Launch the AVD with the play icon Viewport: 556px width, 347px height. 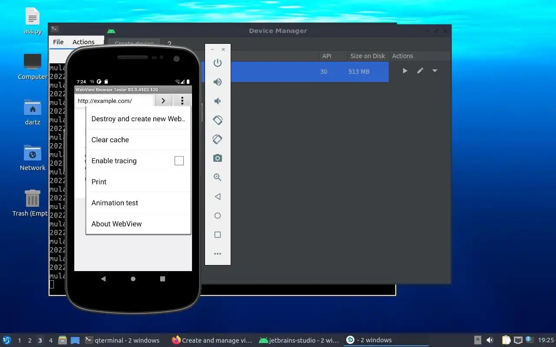coord(405,71)
